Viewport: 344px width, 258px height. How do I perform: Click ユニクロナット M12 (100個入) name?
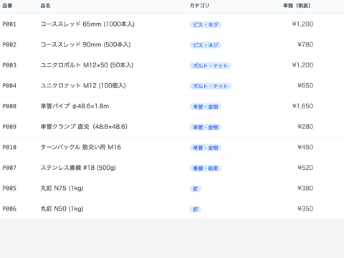(83, 86)
